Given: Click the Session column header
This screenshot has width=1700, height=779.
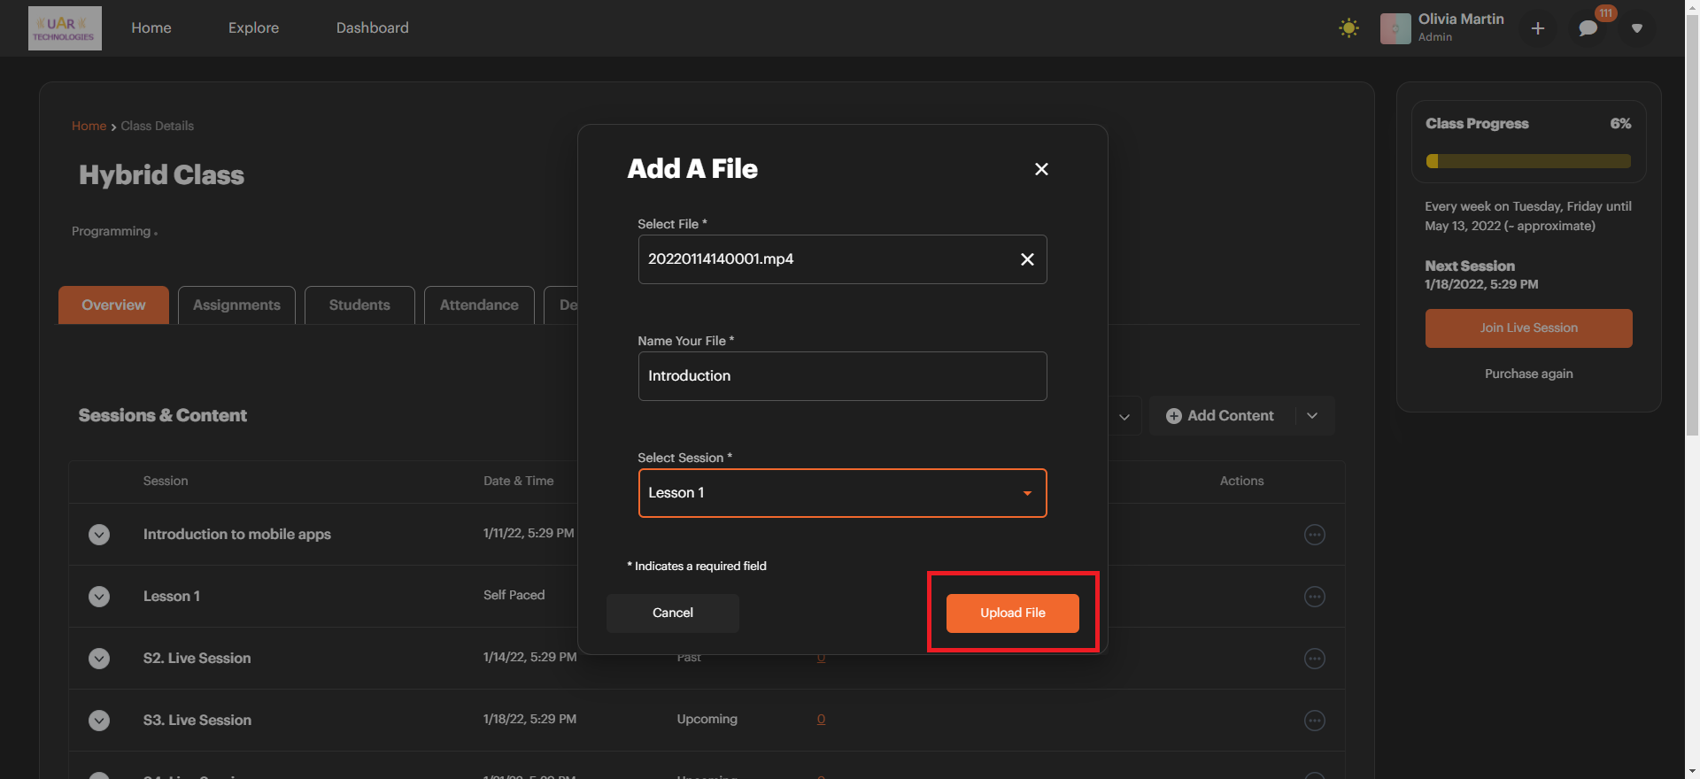Looking at the screenshot, I should 166,482.
